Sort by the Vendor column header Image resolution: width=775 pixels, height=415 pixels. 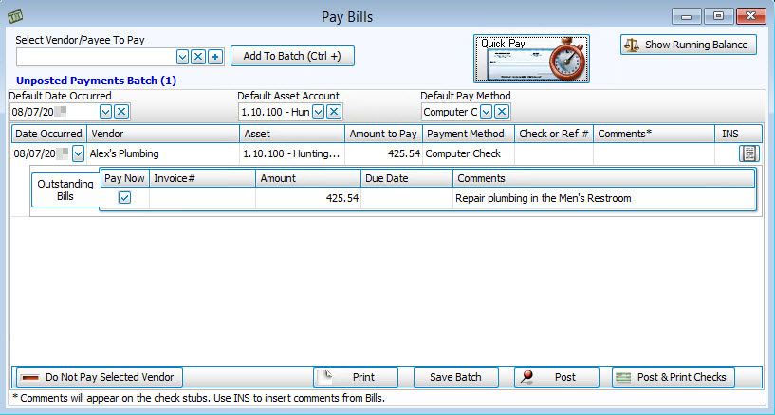click(161, 134)
